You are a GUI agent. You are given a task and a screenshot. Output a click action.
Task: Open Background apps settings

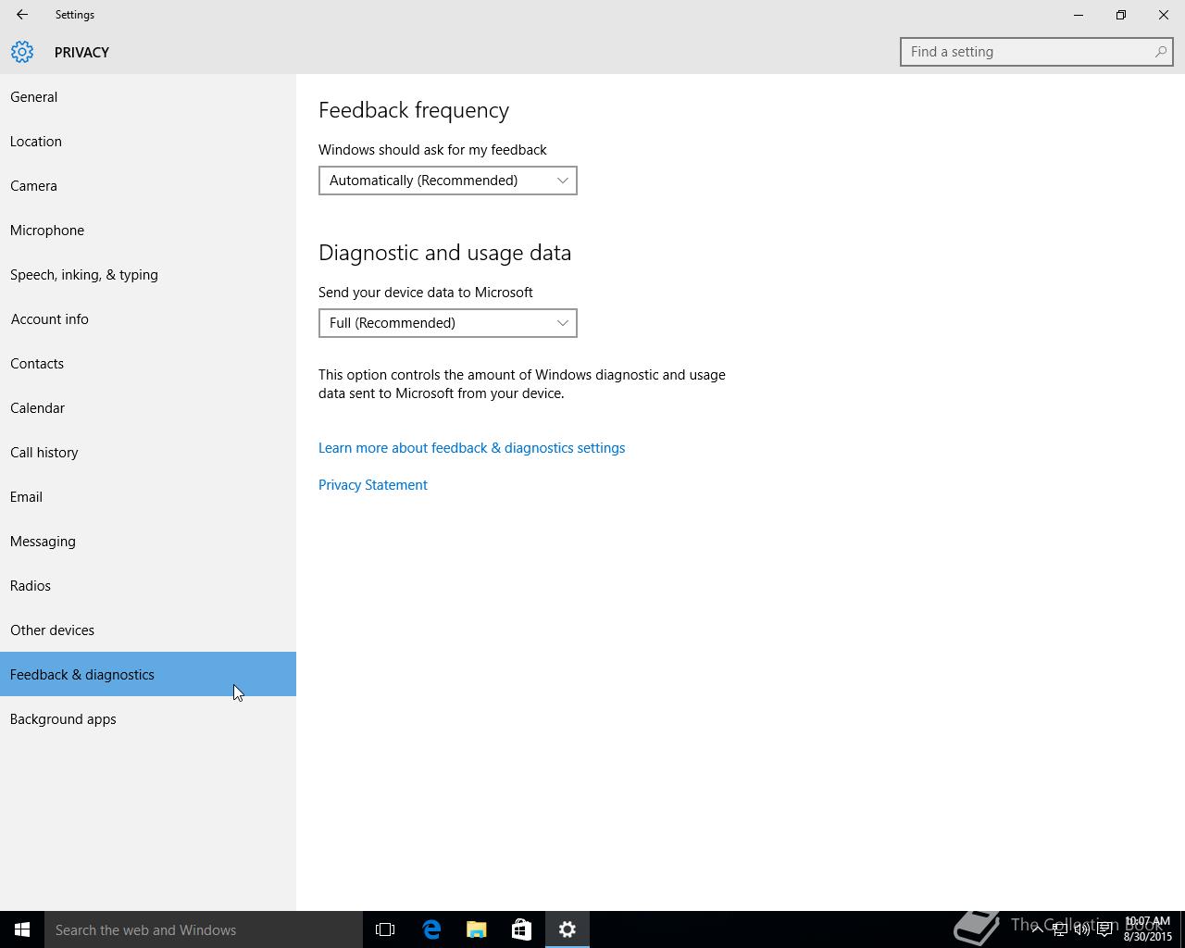148,719
